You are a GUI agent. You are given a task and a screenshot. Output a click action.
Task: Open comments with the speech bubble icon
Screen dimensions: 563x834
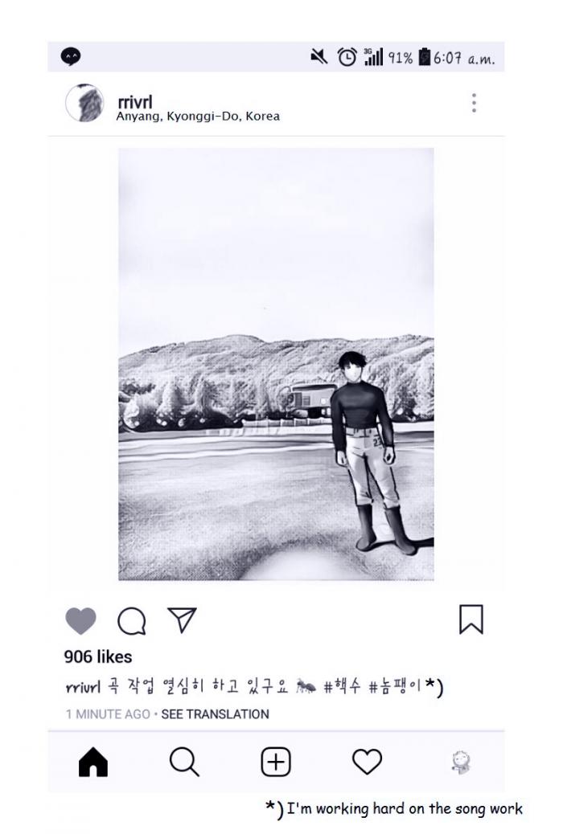coord(132,621)
